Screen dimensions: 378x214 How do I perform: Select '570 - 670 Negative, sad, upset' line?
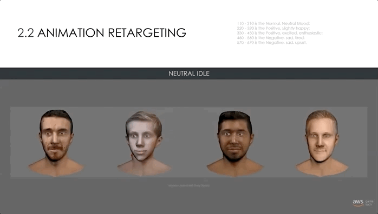pyautogui.click(x=272, y=43)
